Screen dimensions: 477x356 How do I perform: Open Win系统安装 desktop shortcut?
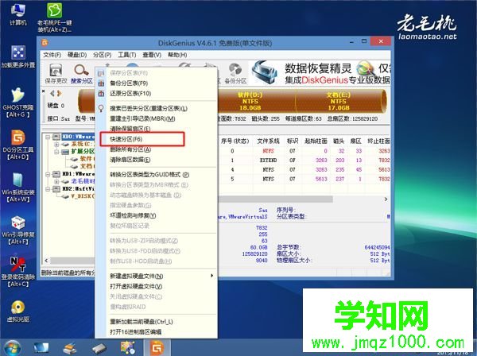pos(18,188)
